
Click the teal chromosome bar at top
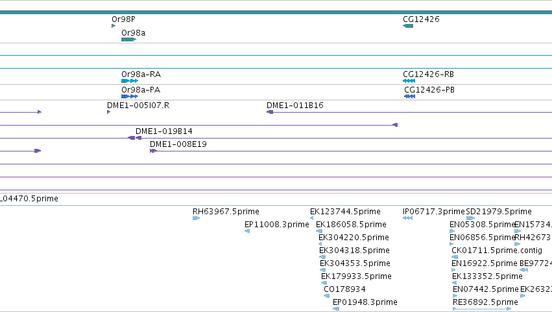pyautogui.click(x=276, y=12)
